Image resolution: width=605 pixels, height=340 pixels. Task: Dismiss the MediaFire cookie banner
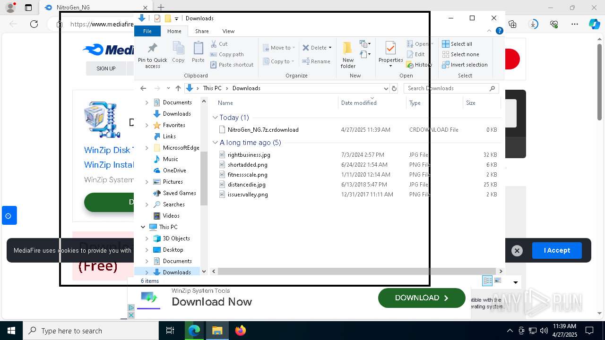coord(517,251)
